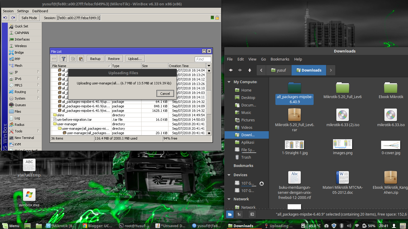The height and width of the screenshot is (229, 408).
Task: Click the Upload... button in File List
Action: click(135, 59)
